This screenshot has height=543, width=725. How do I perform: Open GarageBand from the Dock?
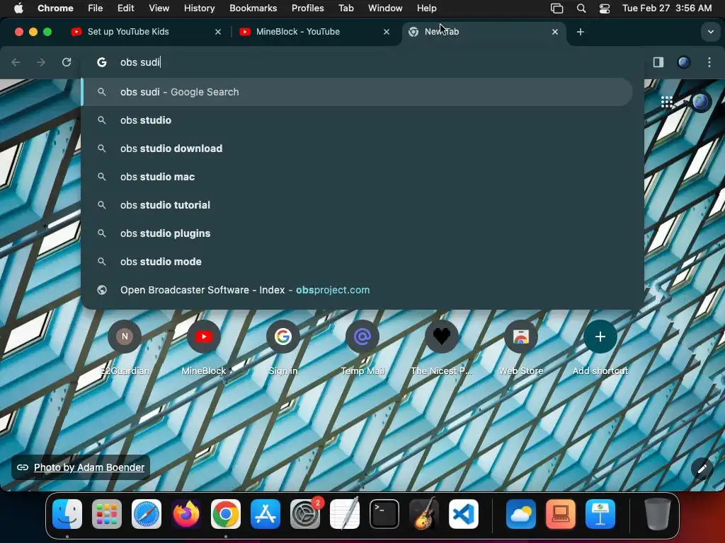pyautogui.click(x=424, y=514)
